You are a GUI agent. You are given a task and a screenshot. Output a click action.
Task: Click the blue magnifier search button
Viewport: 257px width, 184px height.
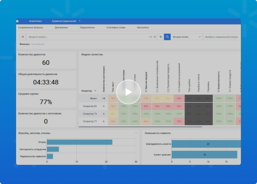click(x=167, y=37)
